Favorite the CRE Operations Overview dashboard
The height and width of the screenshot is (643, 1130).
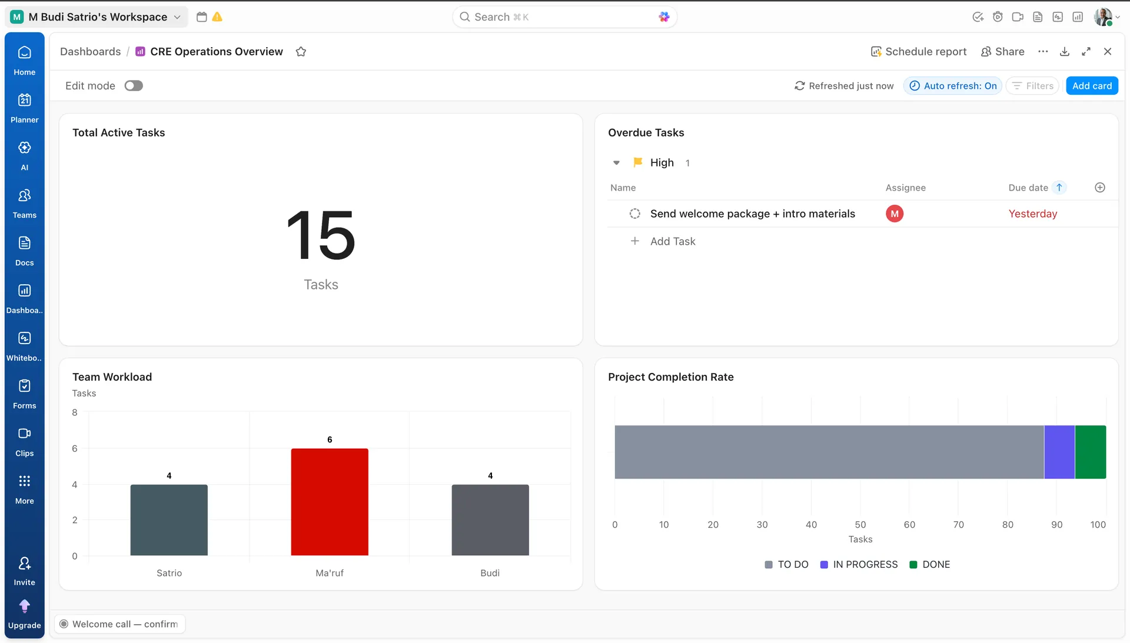tap(301, 52)
